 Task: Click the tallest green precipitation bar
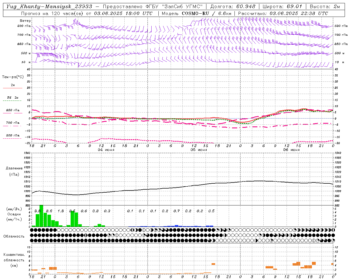pos(41,216)
